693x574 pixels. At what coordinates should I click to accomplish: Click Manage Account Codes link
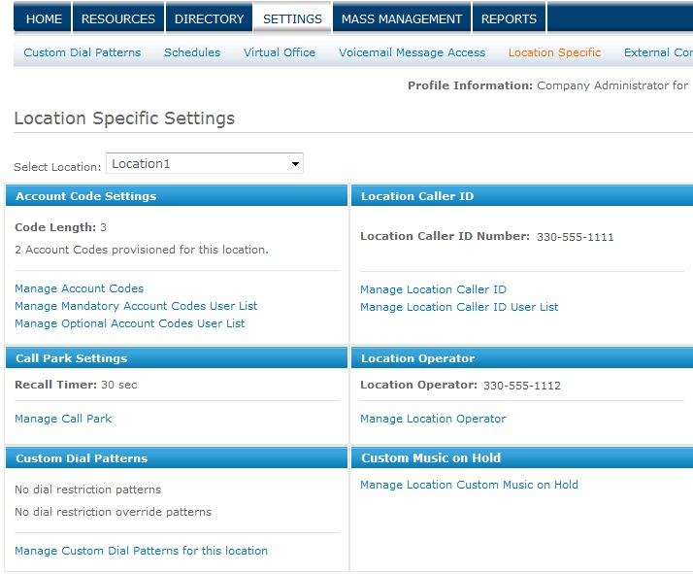click(80, 288)
